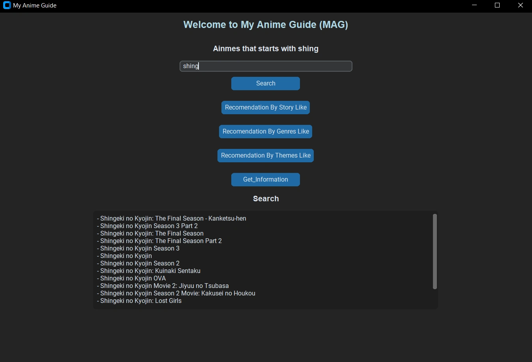Viewport: 532px width, 362px height.
Task: Click the 'Ainmes that starts with shing' label
Action: pyautogui.click(x=266, y=48)
